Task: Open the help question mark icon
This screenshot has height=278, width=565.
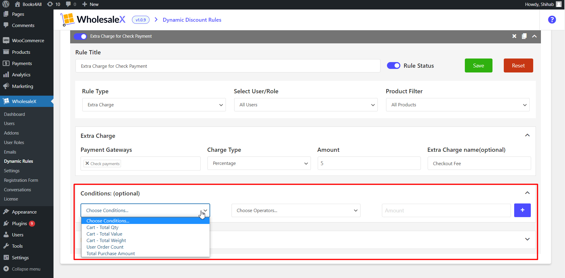Action: pos(552,20)
